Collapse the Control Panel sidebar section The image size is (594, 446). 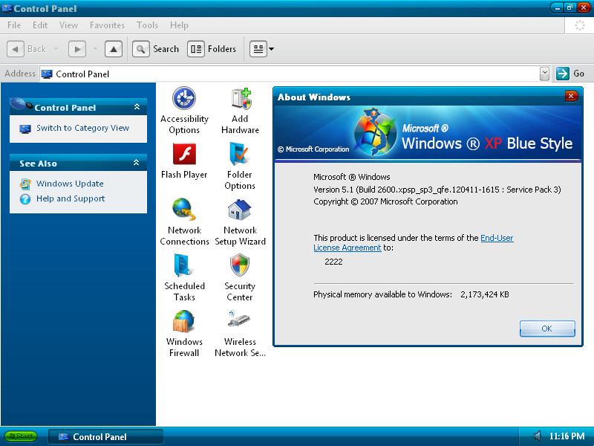[136, 107]
